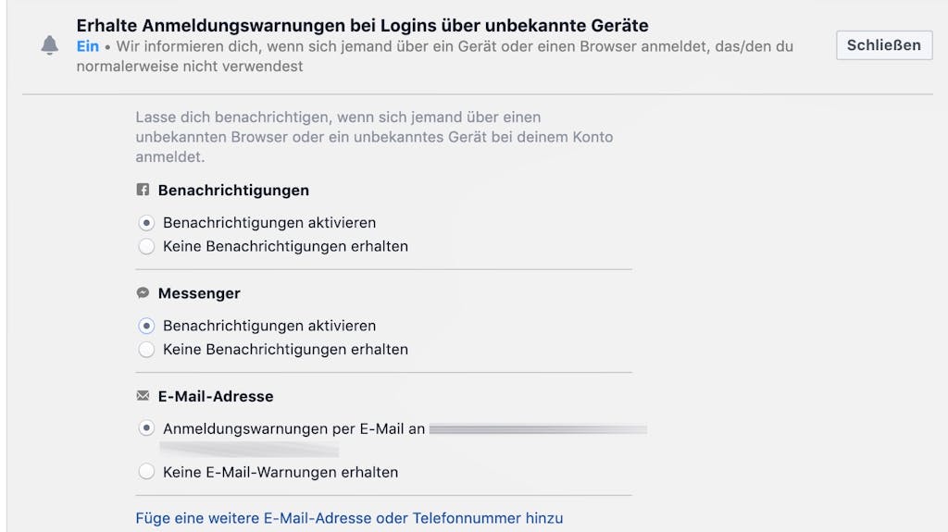Viewport: 948px width, 532px height.
Task: Click the bold 'E-Mail-Adresse' section heading
Action: 216,397
